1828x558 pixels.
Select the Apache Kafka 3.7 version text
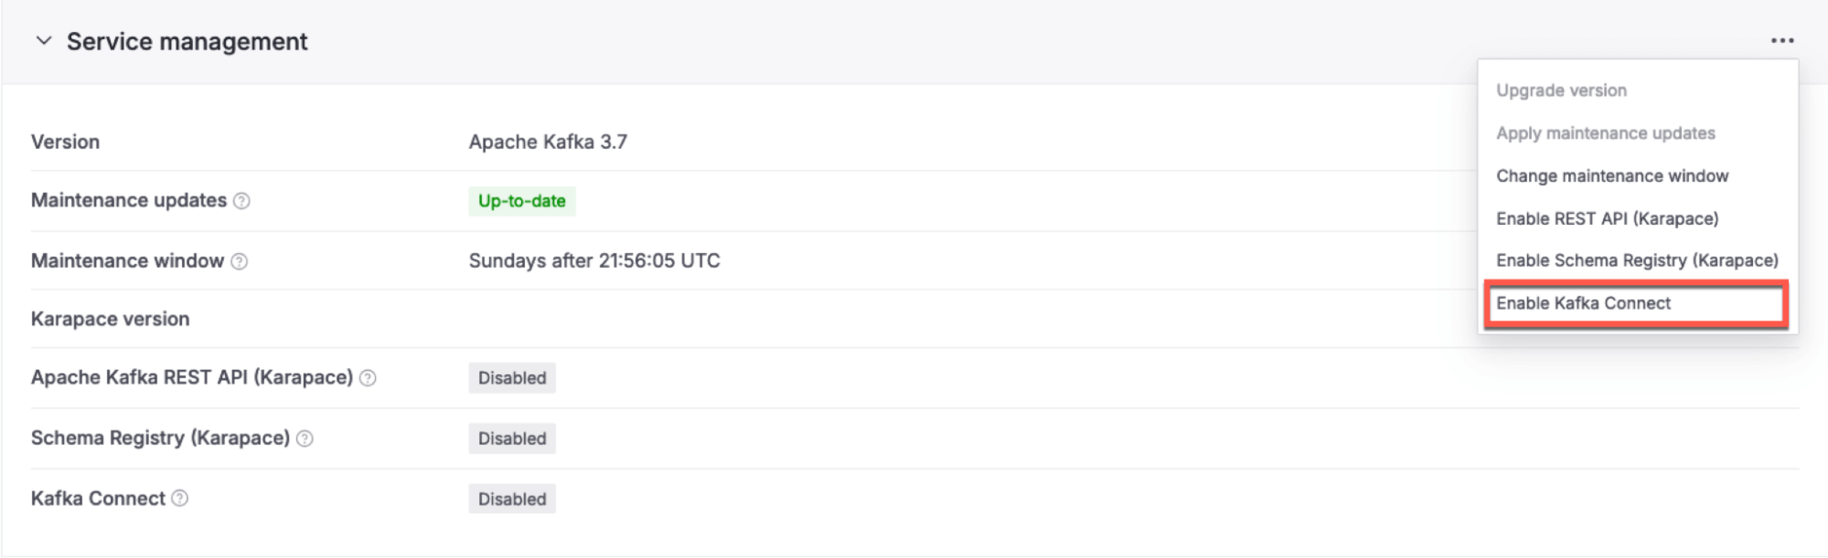coord(549,142)
